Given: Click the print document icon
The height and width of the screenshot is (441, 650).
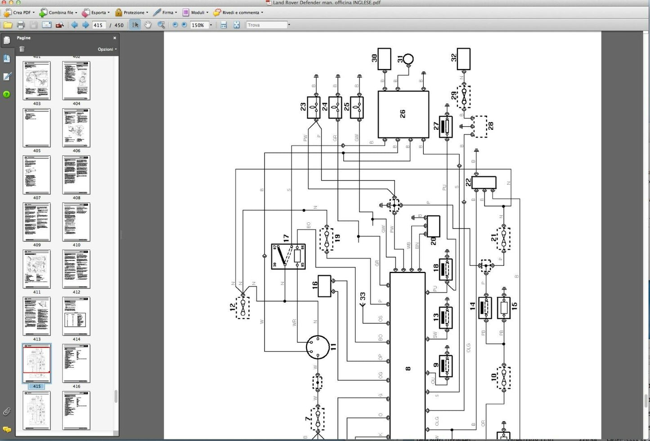Looking at the screenshot, I should tap(21, 25).
